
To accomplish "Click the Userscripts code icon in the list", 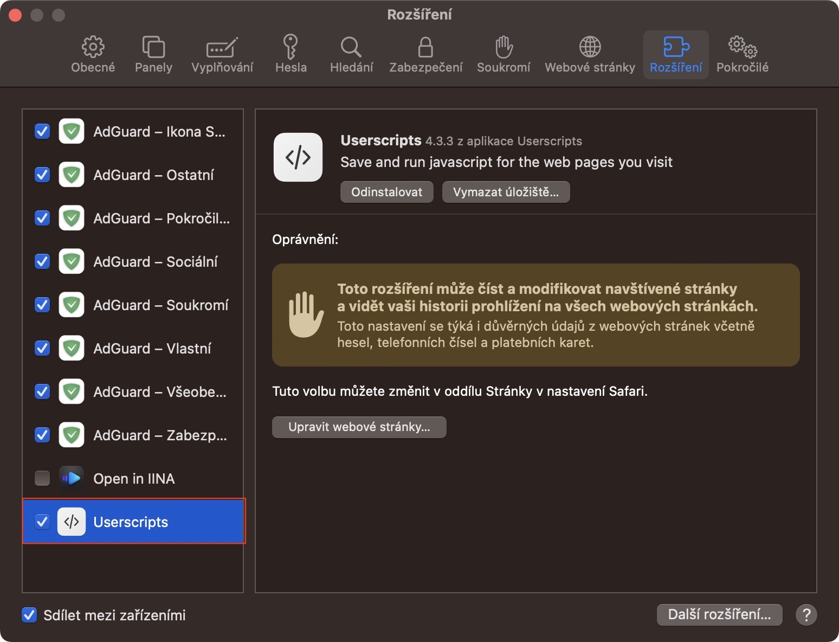I will tap(72, 522).
